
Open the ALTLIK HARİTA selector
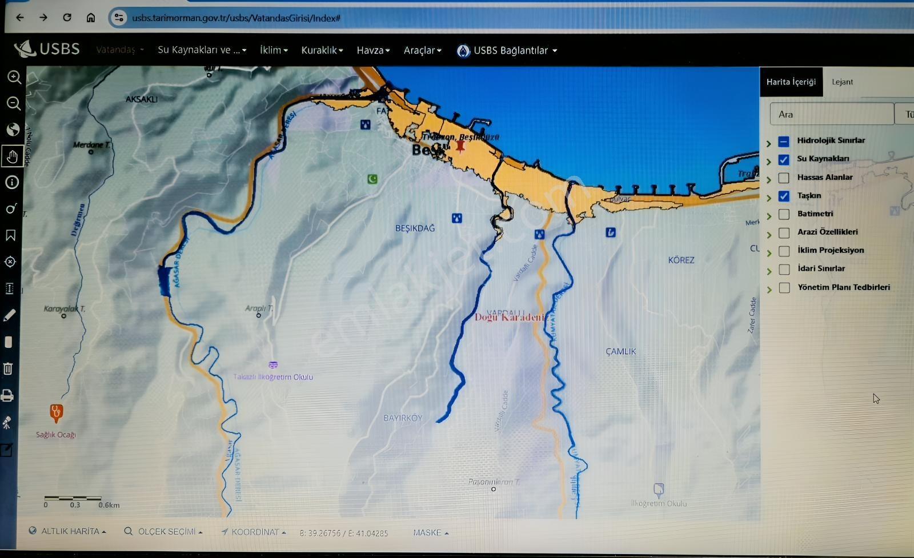click(67, 531)
